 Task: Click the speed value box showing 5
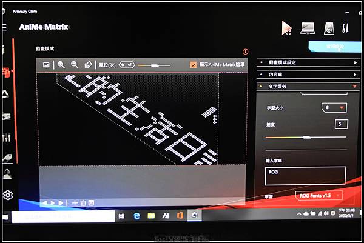pyautogui.click(x=341, y=124)
